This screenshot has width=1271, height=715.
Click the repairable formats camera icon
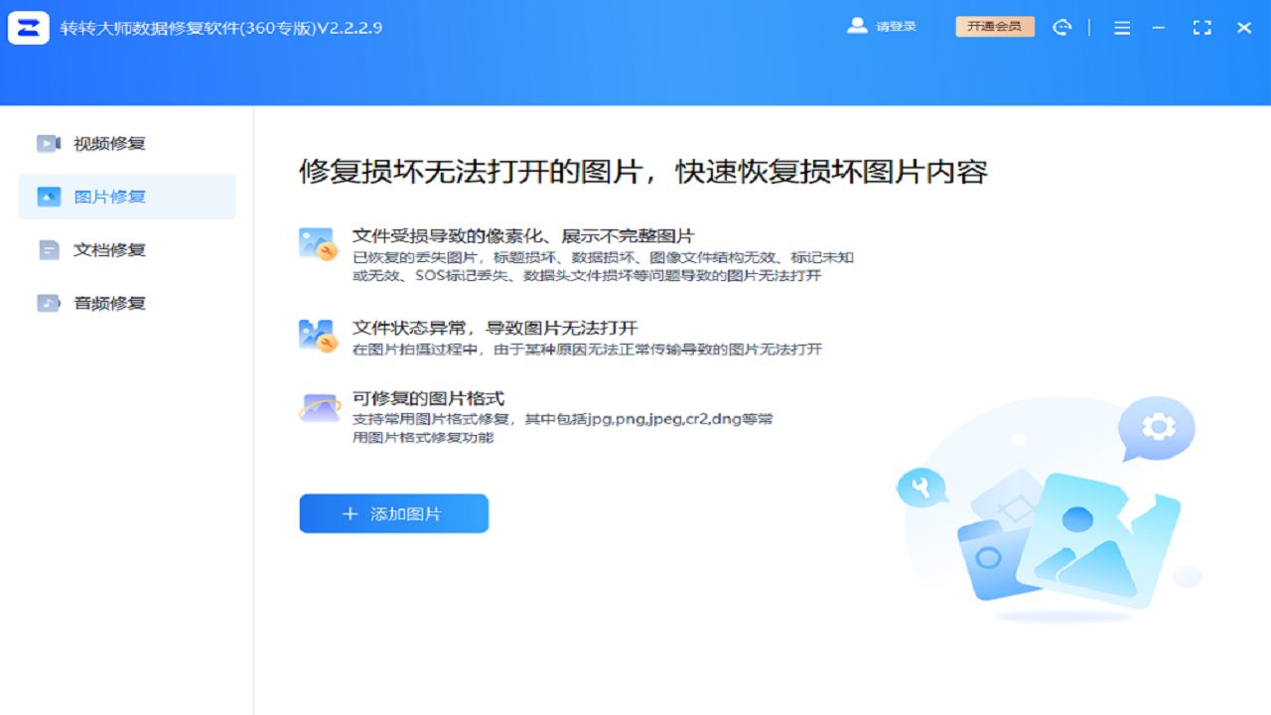pos(318,406)
